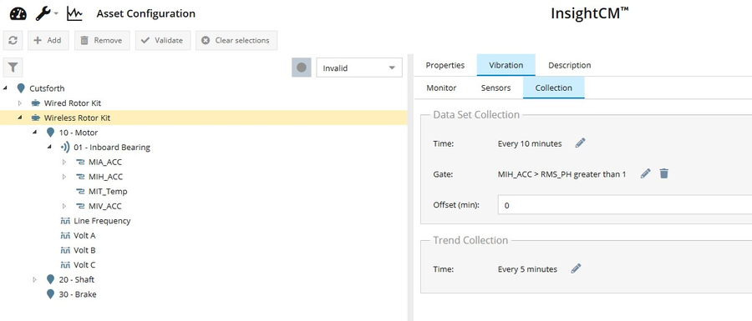Click the Wired Rotor Kit equipment icon
Image resolution: width=752 pixels, height=321 pixels.
pos(35,103)
